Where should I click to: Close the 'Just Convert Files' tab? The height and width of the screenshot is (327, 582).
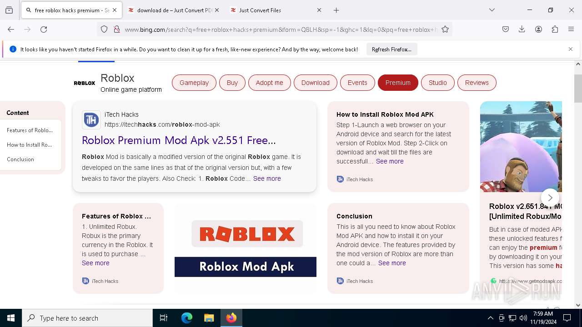pyautogui.click(x=319, y=10)
